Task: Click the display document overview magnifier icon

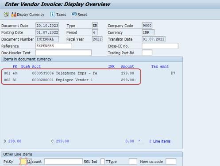Action: coord(6,14)
